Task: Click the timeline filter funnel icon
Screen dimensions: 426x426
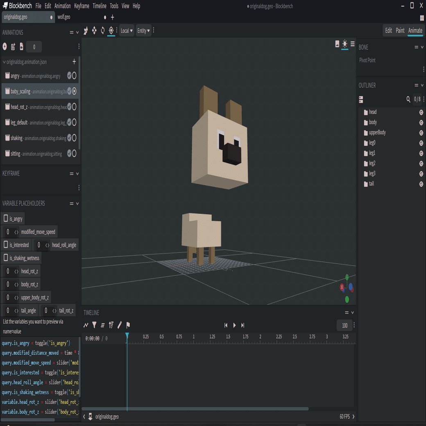Action: tap(94, 325)
